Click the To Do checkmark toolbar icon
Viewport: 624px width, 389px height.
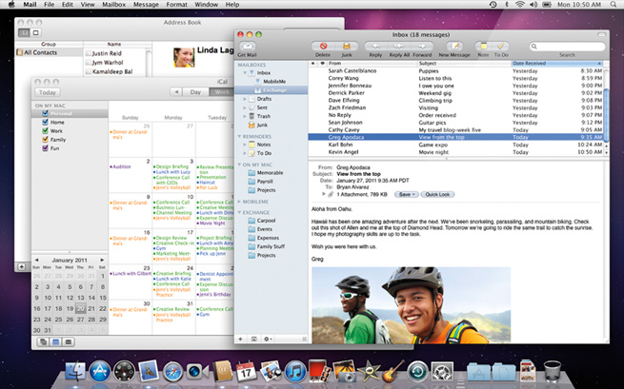[x=501, y=46]
